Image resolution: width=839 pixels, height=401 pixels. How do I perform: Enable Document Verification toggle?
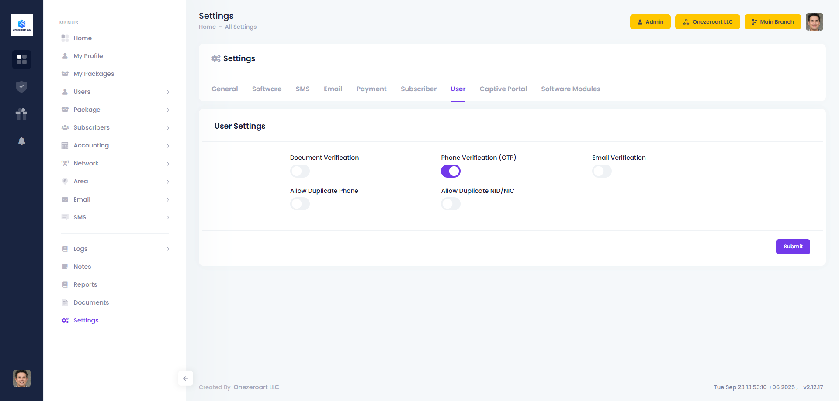point(300,171)
